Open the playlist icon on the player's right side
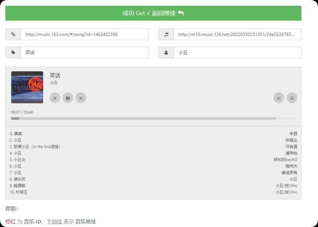Viewport: 318px width, 227px height. 292,98
